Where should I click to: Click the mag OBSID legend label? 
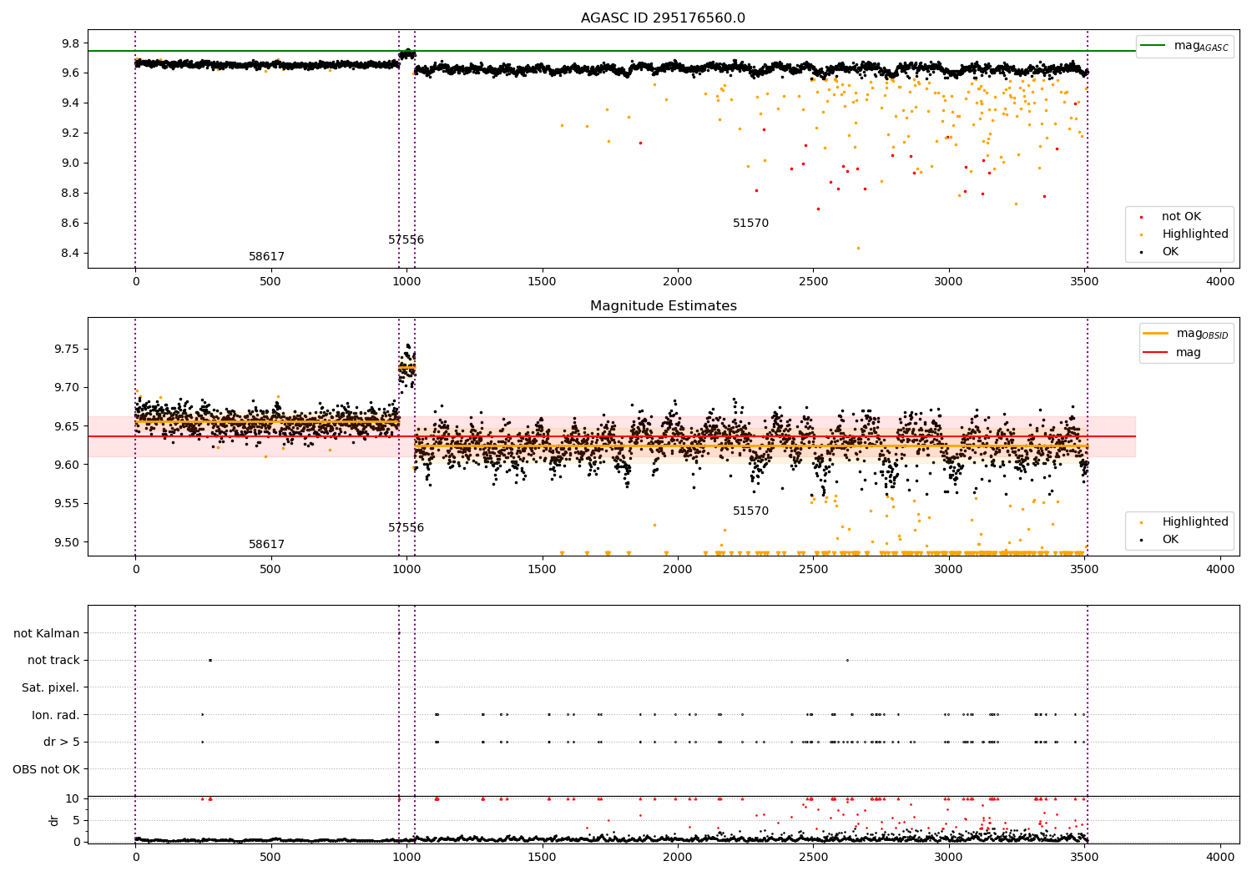pos(1203,334)
